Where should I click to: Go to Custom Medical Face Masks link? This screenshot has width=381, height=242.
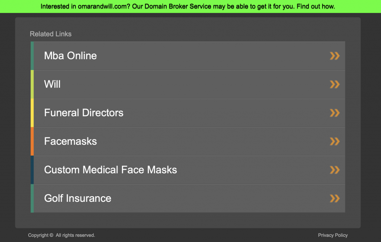(x=111, y=170)
